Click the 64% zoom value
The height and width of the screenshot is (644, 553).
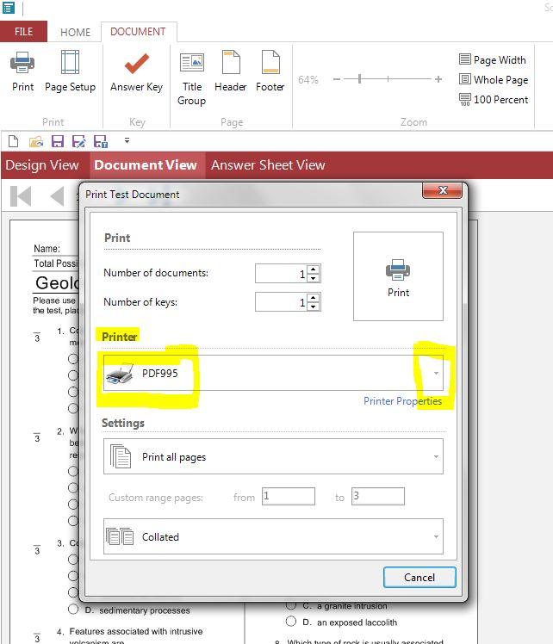pos(308,80)
